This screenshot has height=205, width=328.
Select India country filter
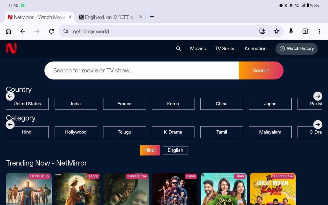(76, 104)
